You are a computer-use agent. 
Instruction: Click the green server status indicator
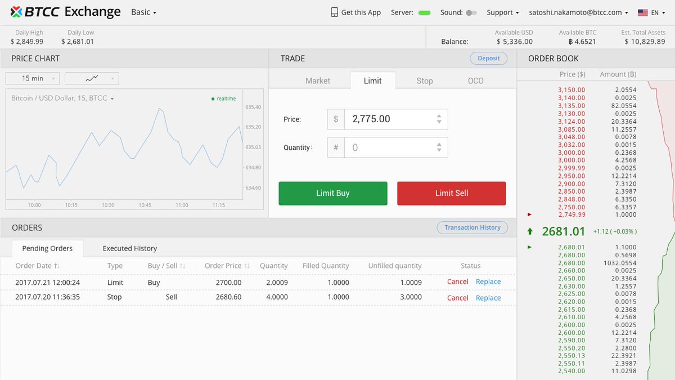click(425, 12)
